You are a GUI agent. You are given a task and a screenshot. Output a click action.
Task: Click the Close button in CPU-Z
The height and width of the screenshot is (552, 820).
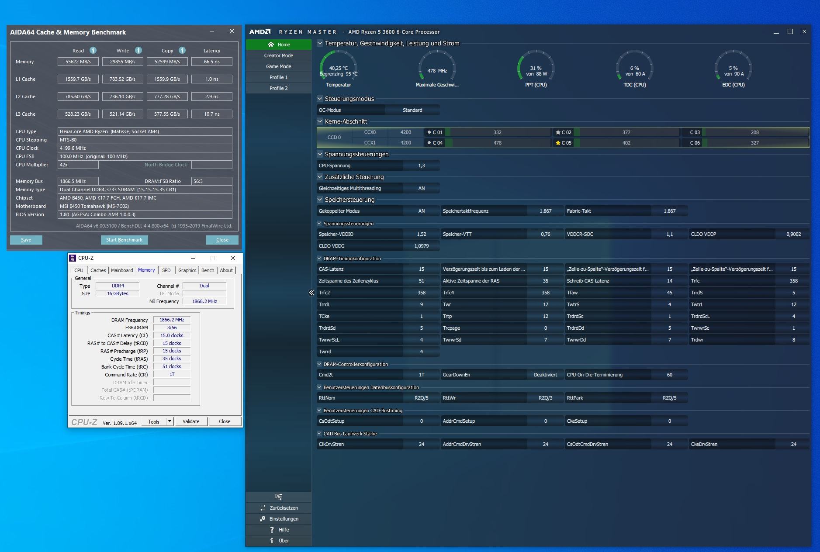[x=225, y=421]
